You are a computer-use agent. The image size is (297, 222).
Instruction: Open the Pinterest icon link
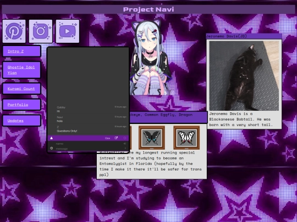[x=14, y=31]
